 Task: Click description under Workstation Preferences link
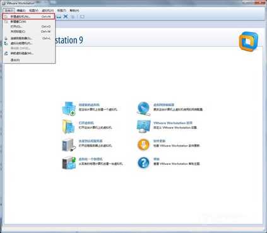[x=175, y=128]
